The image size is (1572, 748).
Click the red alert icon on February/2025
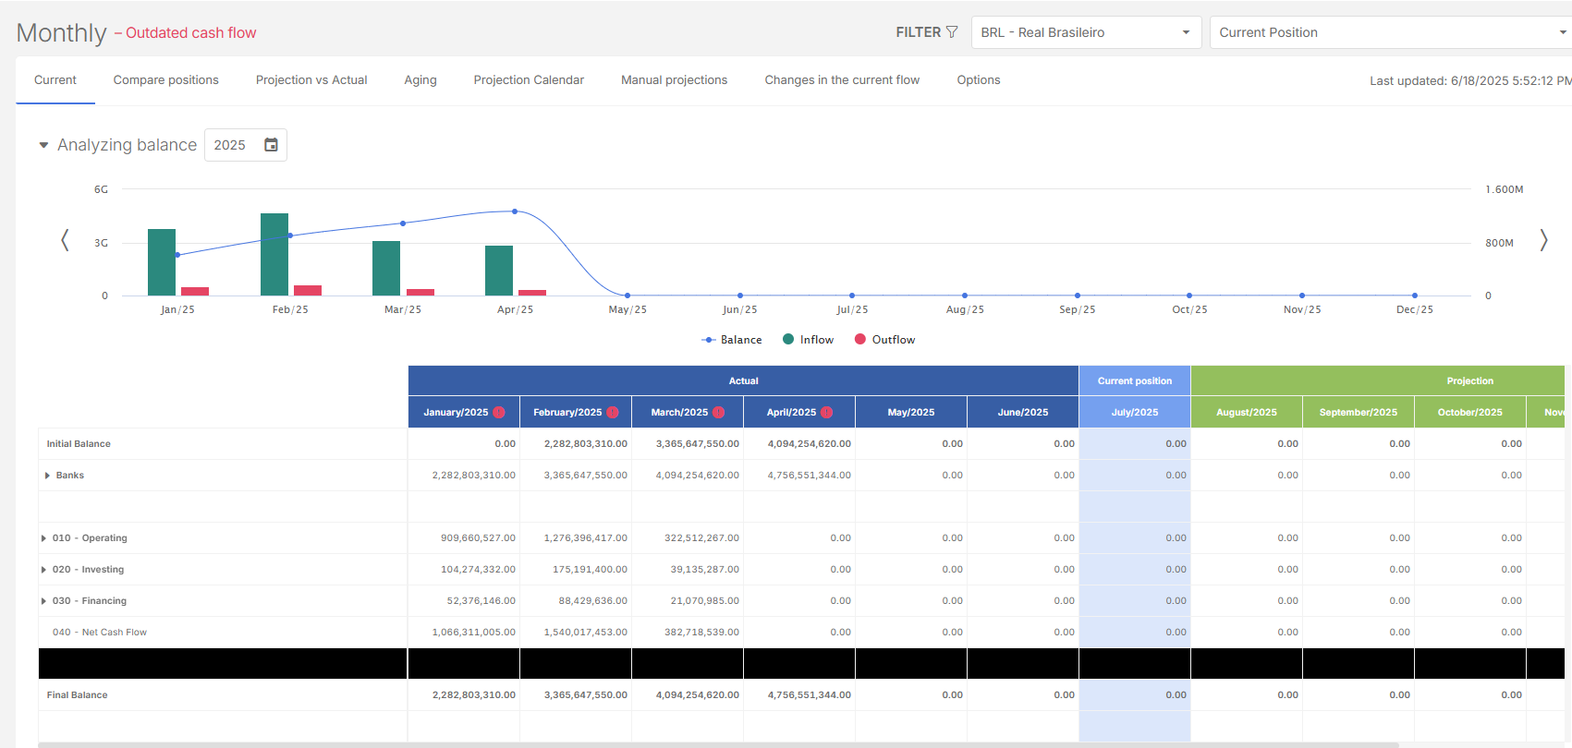pyautogui.click(x=612, y=413)
